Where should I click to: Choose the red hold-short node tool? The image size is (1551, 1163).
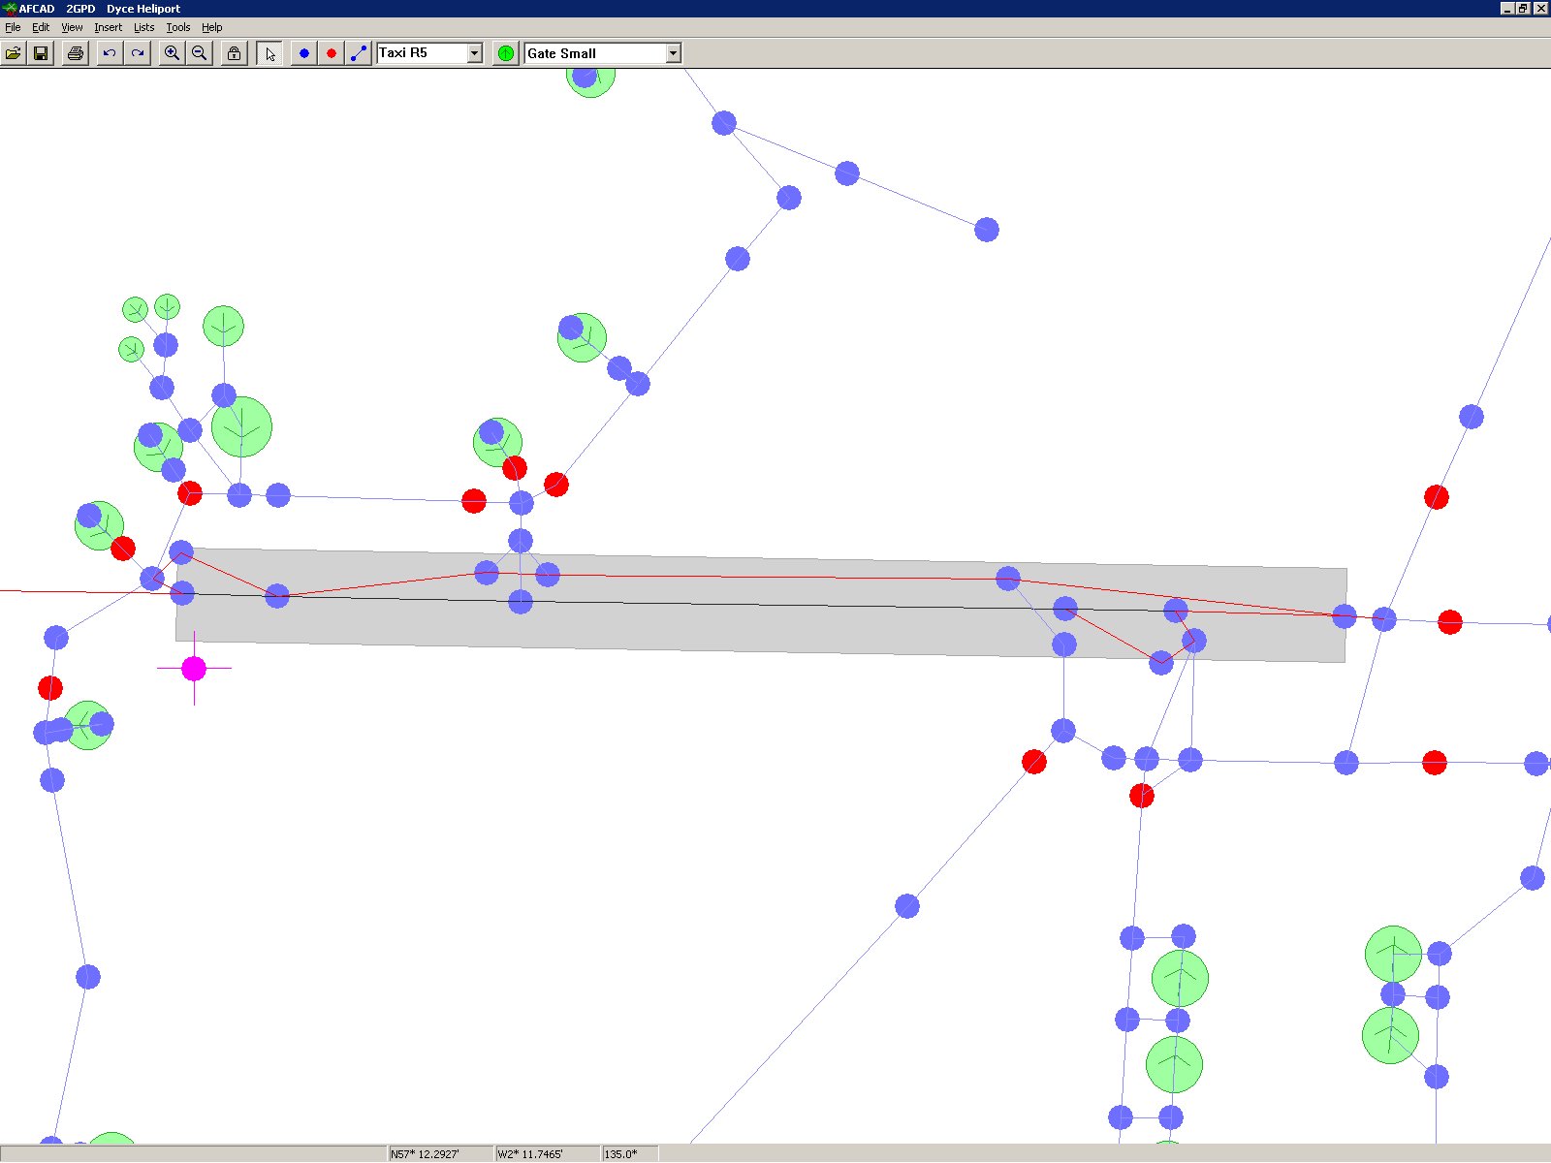pos(332,53)
